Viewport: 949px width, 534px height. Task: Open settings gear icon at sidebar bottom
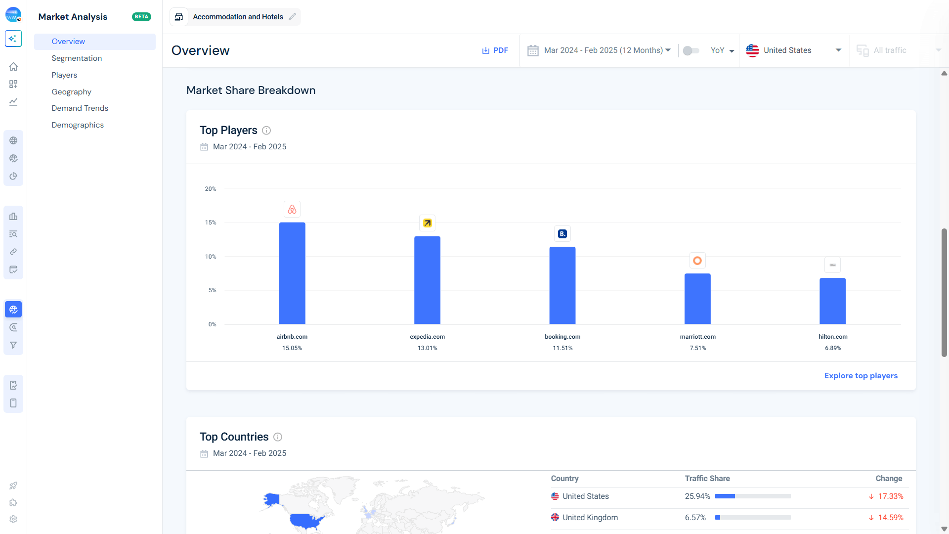click(x=13, y=519)
